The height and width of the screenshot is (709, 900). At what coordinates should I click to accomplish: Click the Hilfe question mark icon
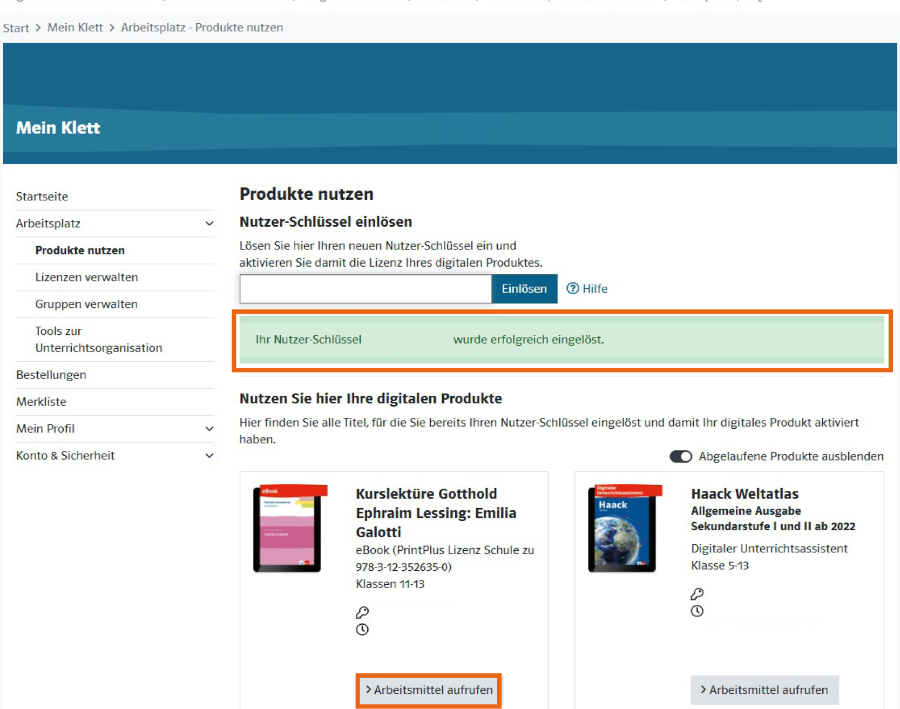click(572, 288)
